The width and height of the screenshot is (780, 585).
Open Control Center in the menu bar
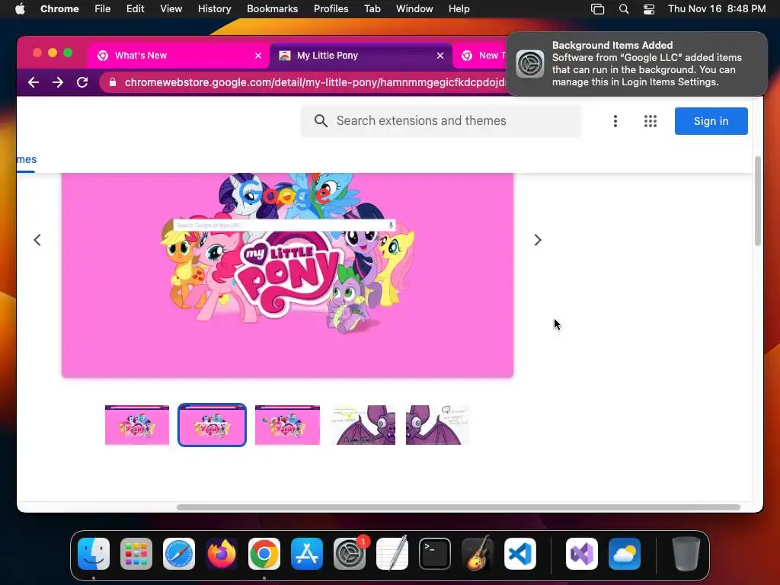click(649, 9)
